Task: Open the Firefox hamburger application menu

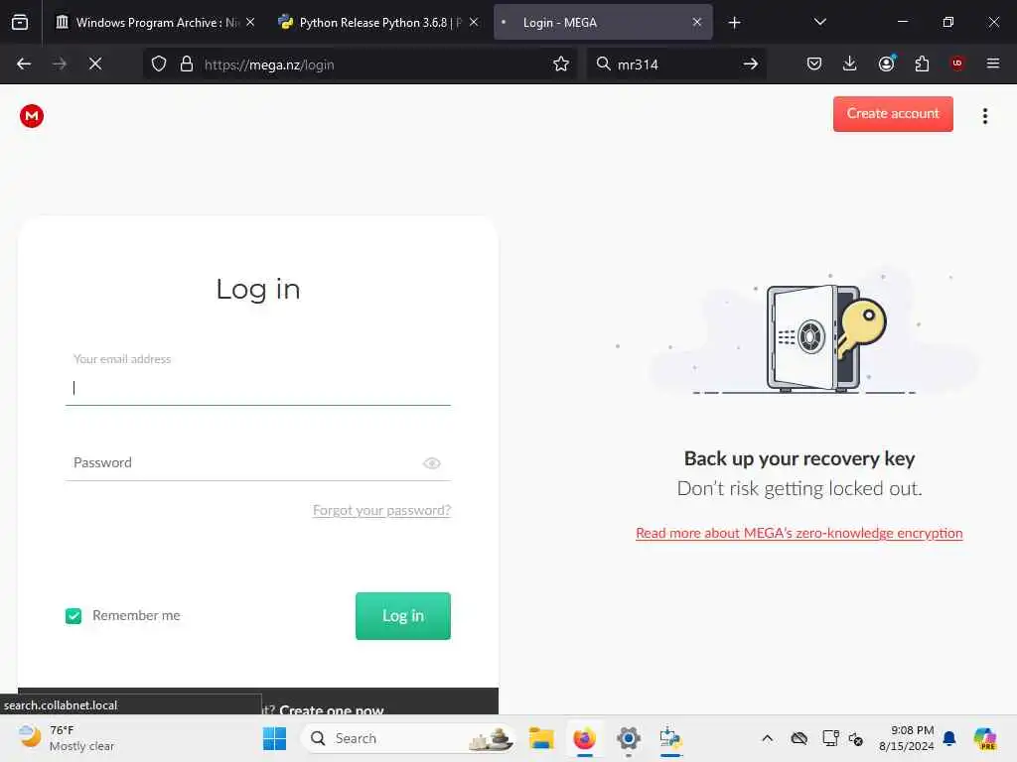Action: pos(993,63)
